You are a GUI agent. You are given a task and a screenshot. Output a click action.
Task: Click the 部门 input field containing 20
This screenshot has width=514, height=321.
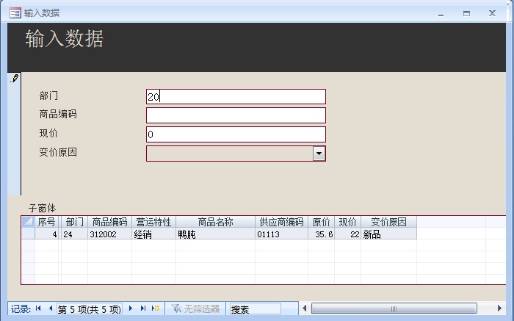pyautogui.click(x=236, y=97)
